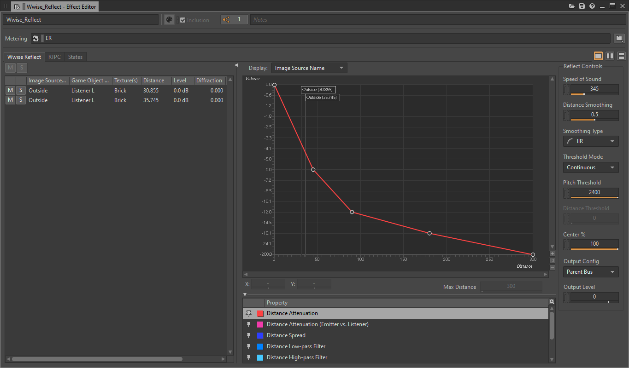
Task: Click the Outside (30.855) graph marker label
Action: (318, 89)
